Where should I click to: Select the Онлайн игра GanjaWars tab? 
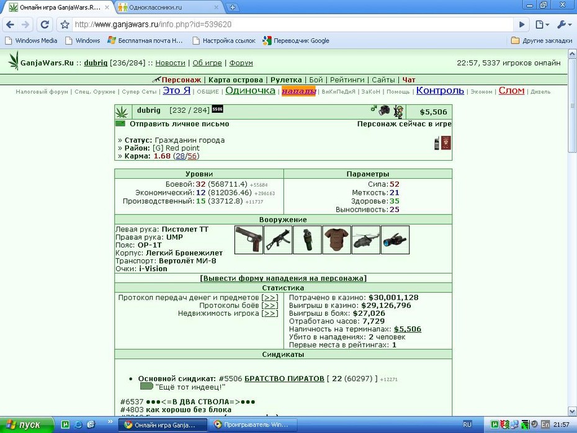point(59,7)
